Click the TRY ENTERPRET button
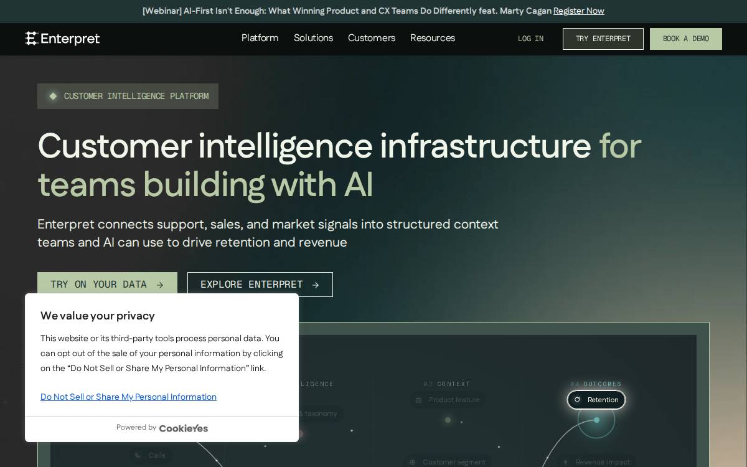The image size is (747, 467). click(603, 39)
